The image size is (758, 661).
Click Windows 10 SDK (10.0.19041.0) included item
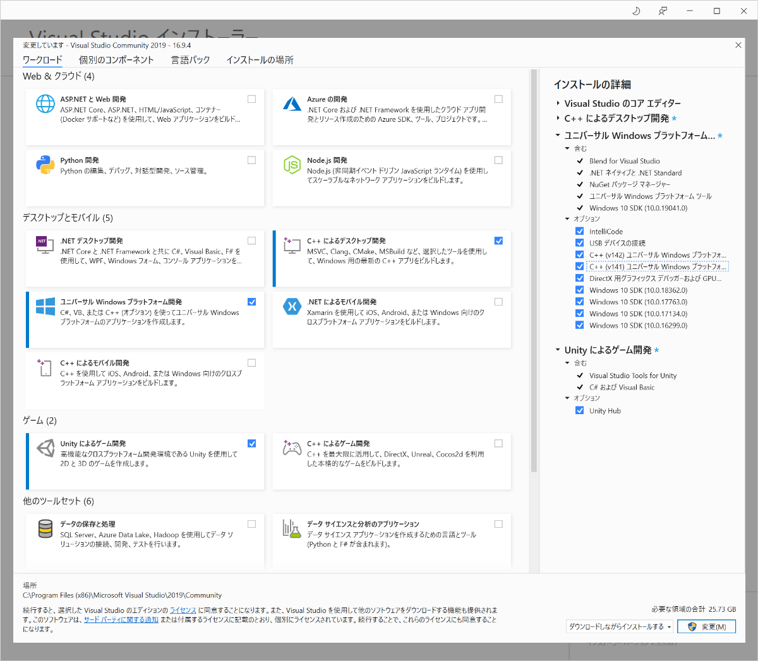638,208
